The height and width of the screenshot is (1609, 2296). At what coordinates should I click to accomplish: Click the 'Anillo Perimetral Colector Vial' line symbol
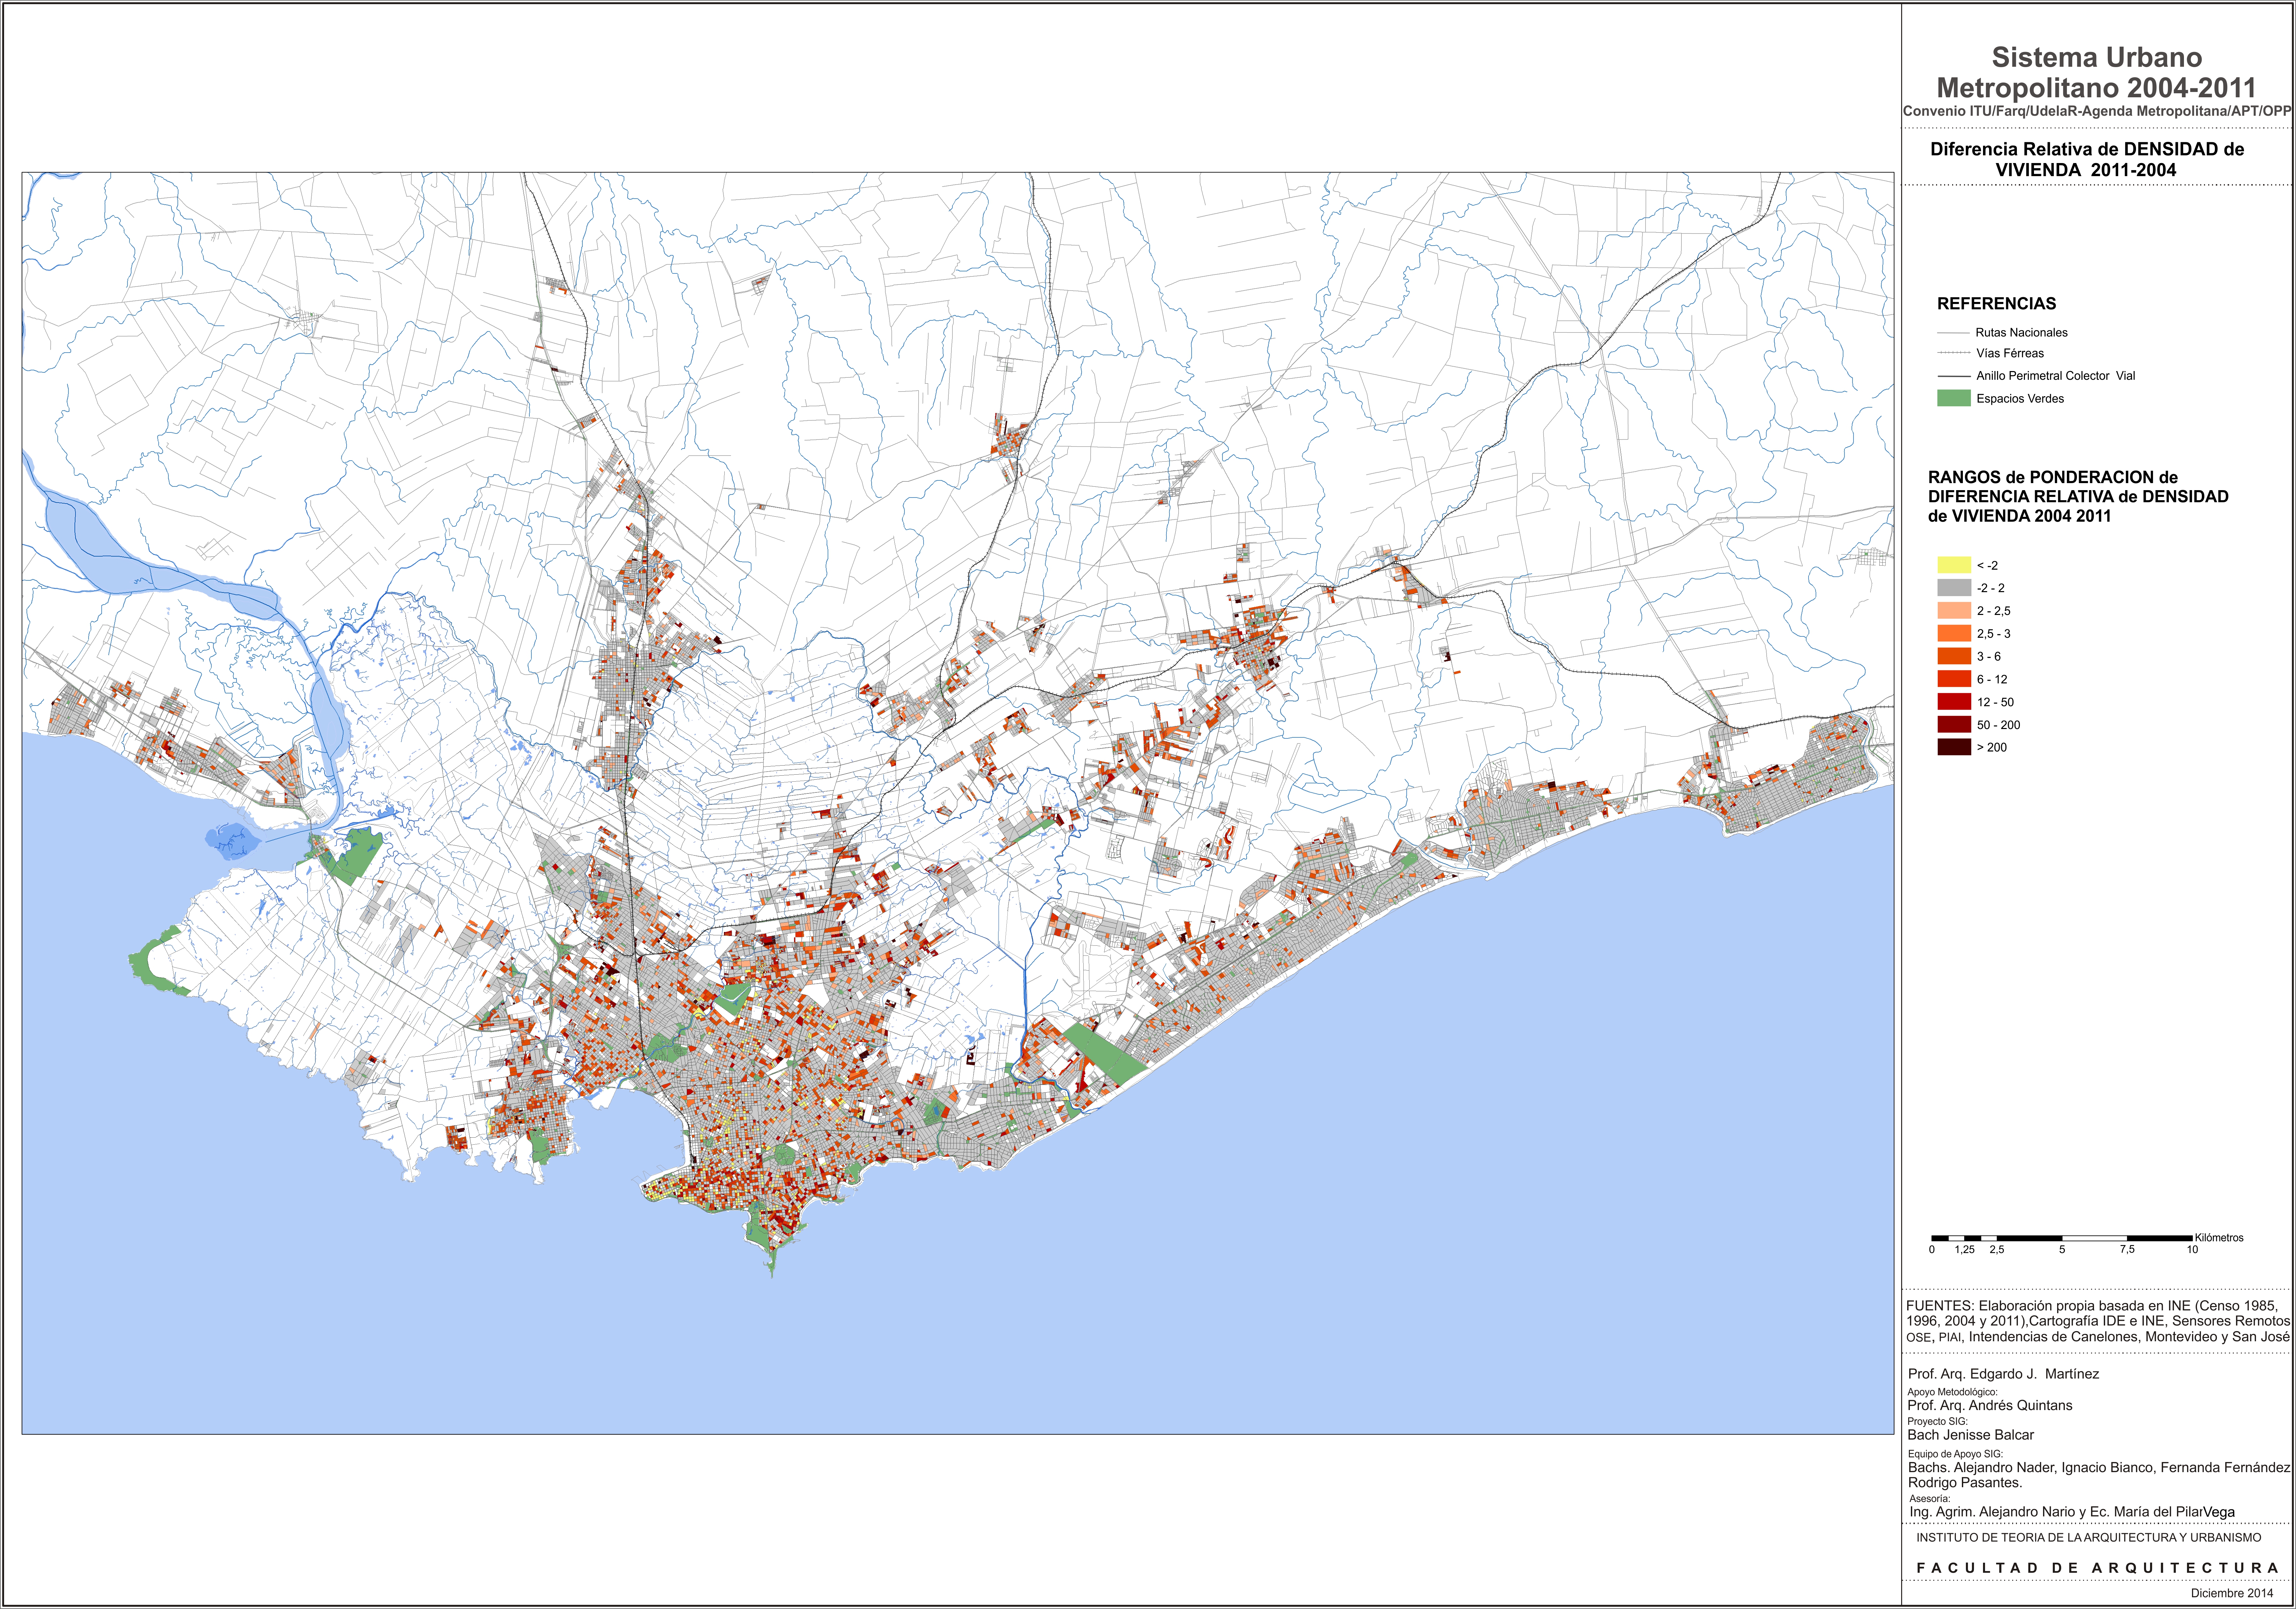tap(1954, 376)
